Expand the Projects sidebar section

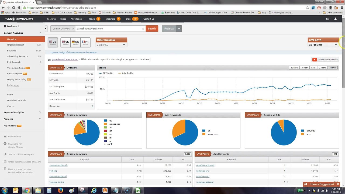click(x=40, y=119)
